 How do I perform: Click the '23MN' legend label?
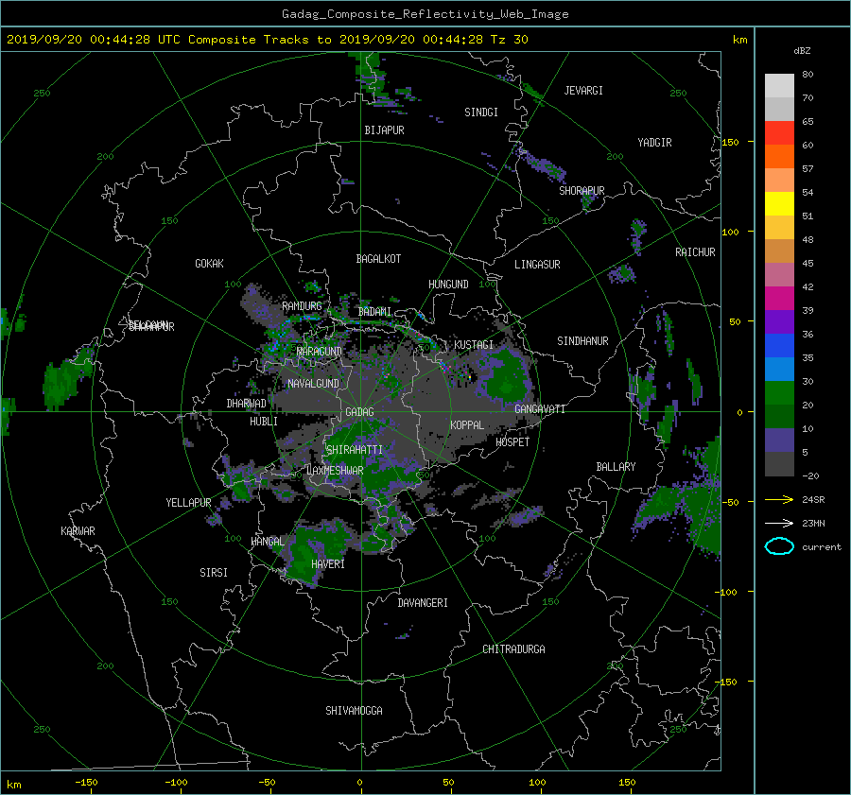click(x=813, y=523)
